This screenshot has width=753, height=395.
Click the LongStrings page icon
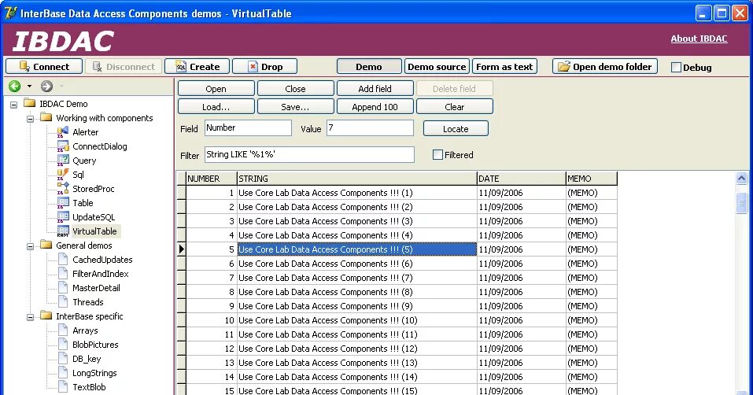63,372
